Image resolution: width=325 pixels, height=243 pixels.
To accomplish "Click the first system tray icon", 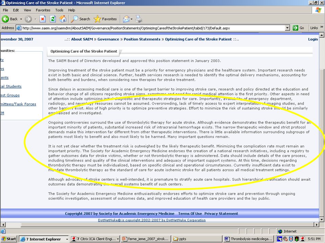I will pos(279,239).
